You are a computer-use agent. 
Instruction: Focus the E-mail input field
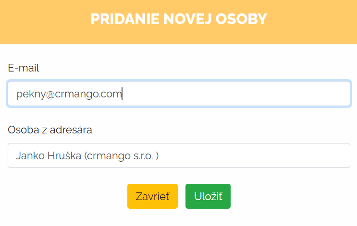pos(179,94)
